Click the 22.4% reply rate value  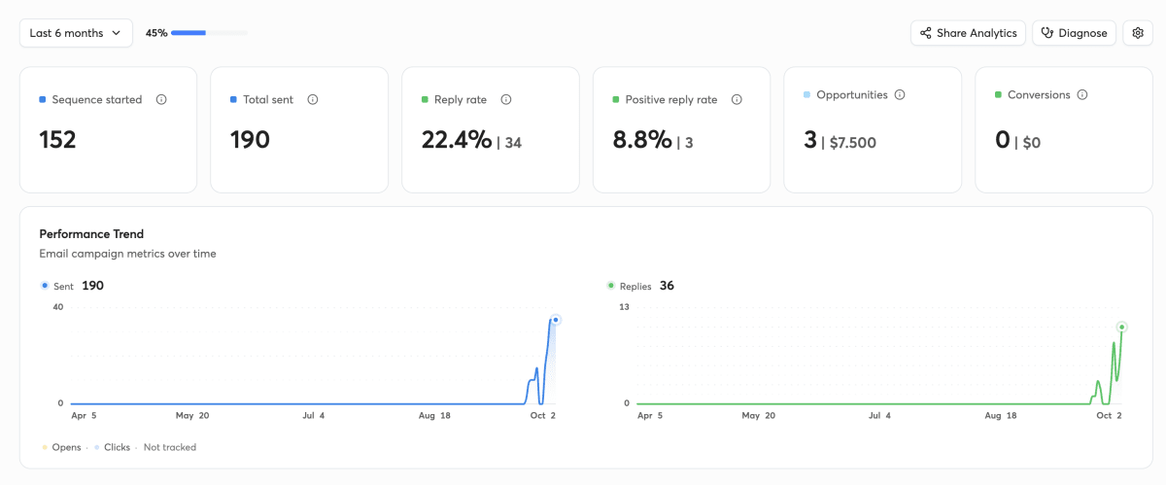457,140
